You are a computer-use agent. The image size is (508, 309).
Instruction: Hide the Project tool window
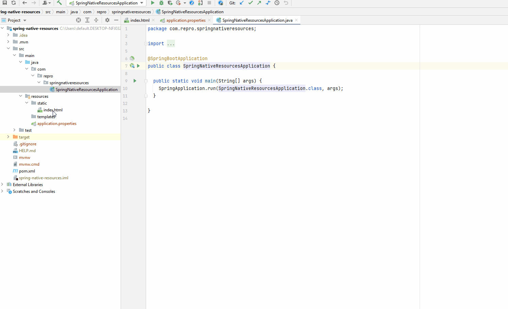(116, 20)
